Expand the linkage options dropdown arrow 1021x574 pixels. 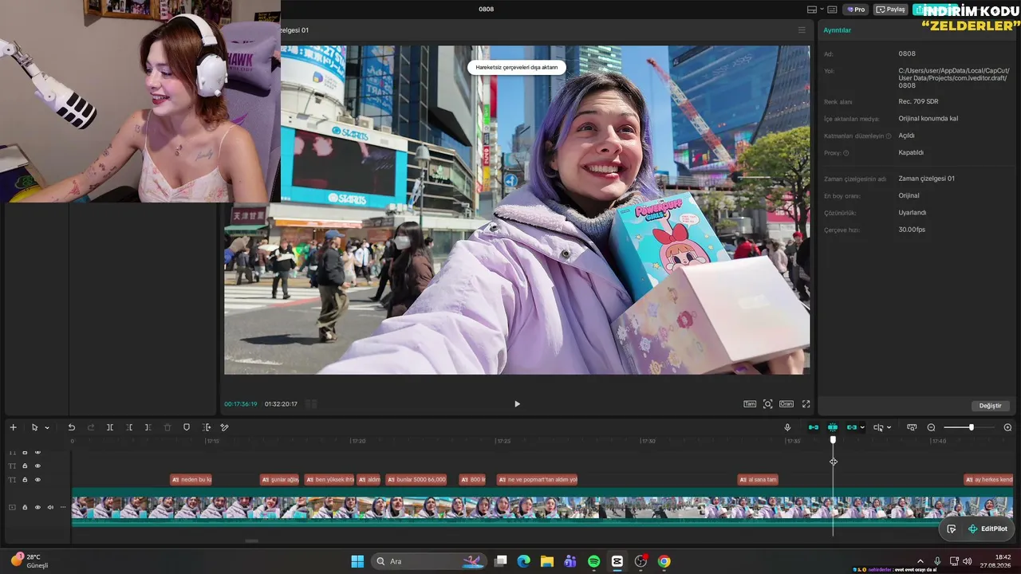(x=862, y=427)
